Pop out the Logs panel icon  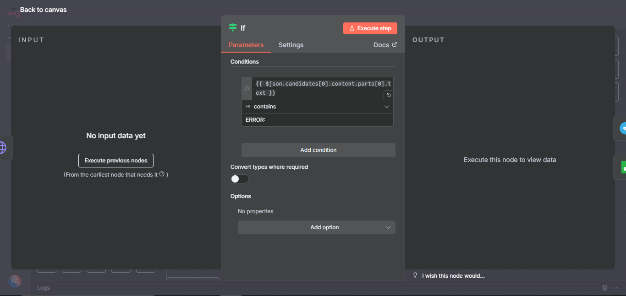click(604, 288)
